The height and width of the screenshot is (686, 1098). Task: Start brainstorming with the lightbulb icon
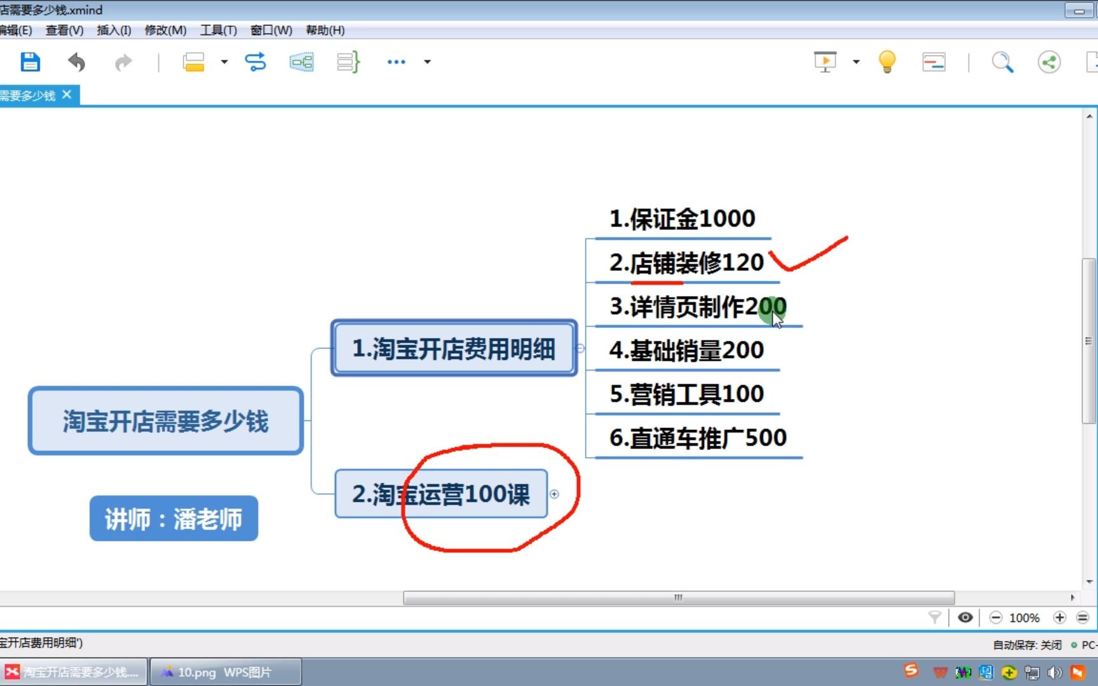point(887,62)
